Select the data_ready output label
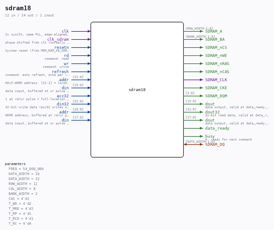This screenshot has height=230, width=274. [x=217, y=128]
